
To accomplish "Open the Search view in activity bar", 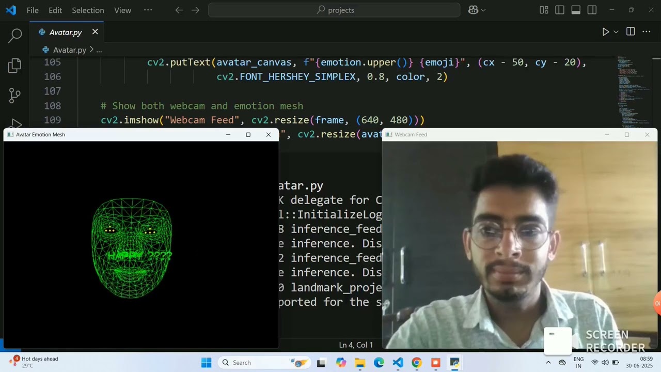I will (15, 36).
